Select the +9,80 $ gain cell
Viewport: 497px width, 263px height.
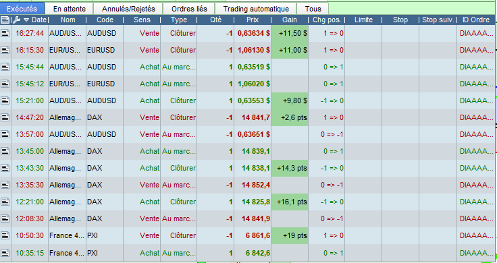(x=290, y=100)
